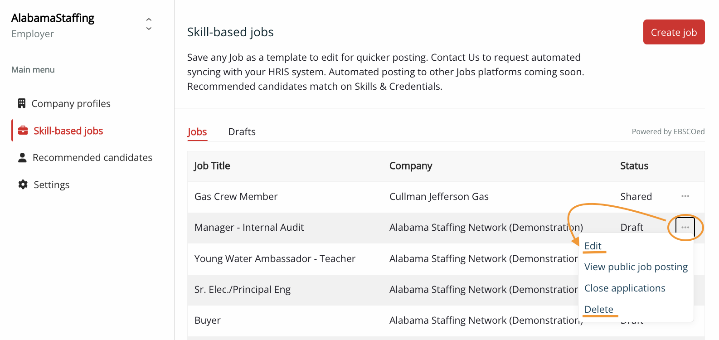Image resolution: width=719 pixels, height=340 pixels.
Task: Select Close applications in the menu
Action: coord(625,288)
